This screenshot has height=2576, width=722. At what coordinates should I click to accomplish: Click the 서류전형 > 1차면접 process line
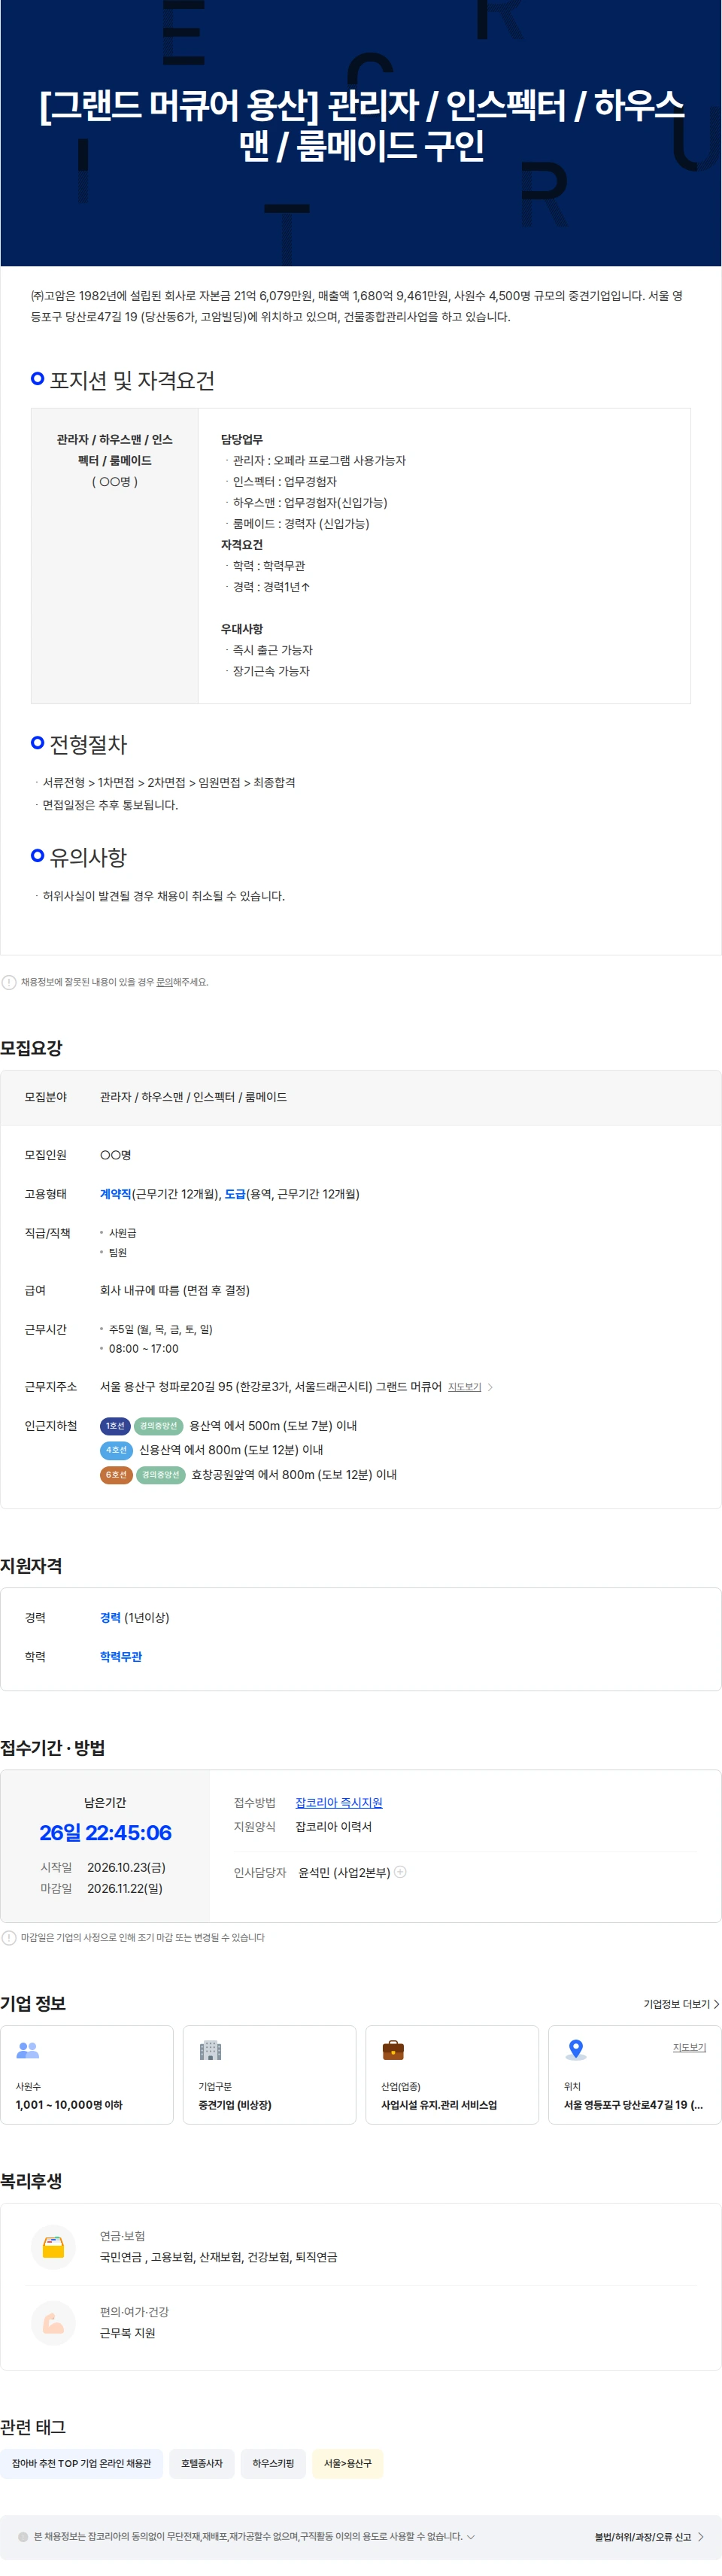pyautogui.click(x=169, y=783)
